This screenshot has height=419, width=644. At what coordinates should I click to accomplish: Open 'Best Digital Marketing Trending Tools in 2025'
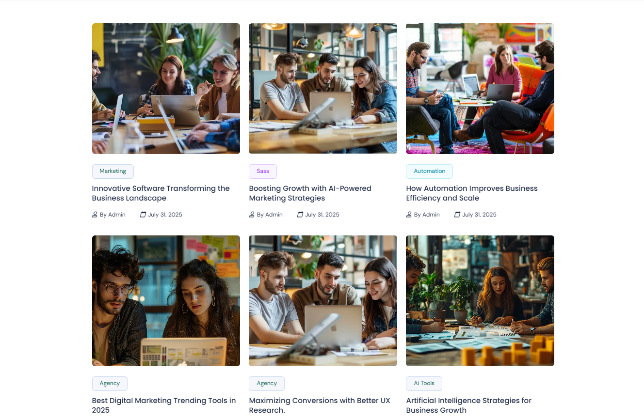(164, 405)
